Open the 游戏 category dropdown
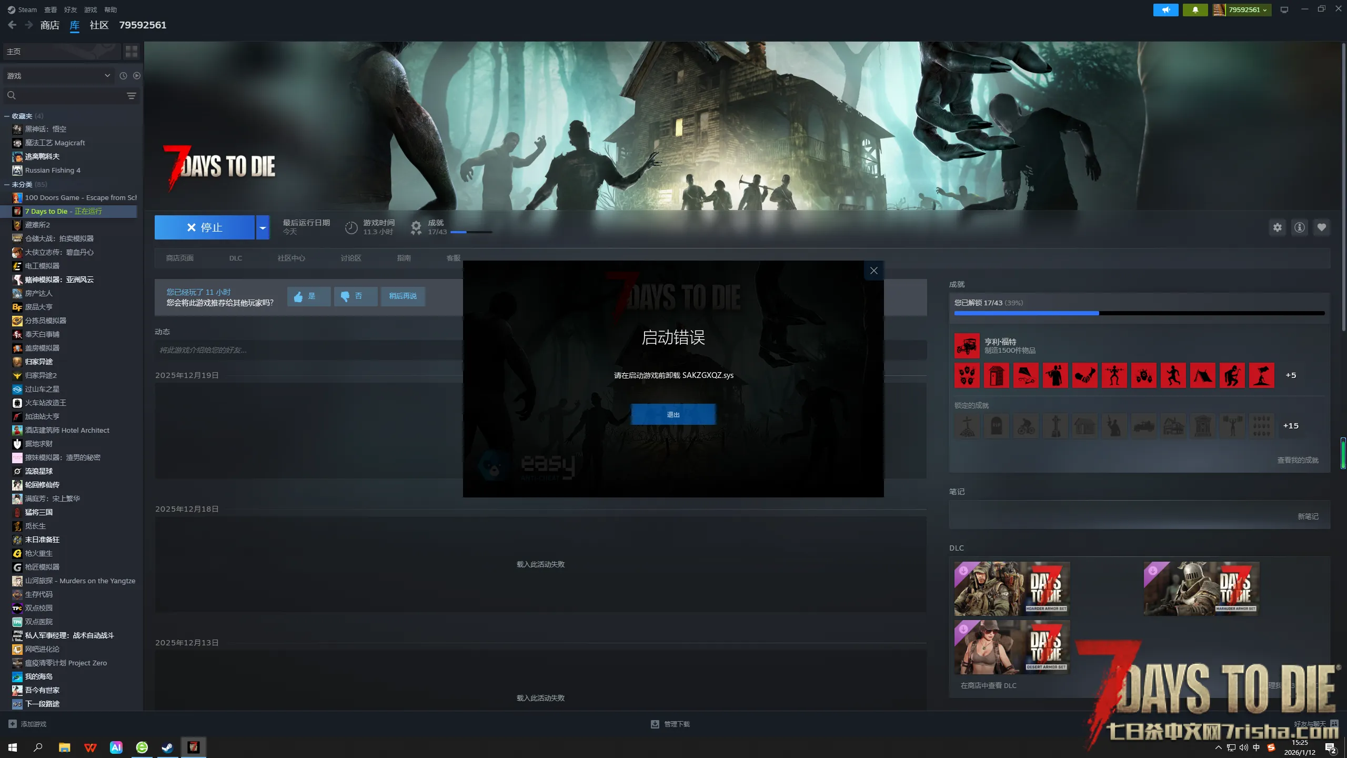The width and height of the screenshot is (1347, 758). click(x=58, y=76)
